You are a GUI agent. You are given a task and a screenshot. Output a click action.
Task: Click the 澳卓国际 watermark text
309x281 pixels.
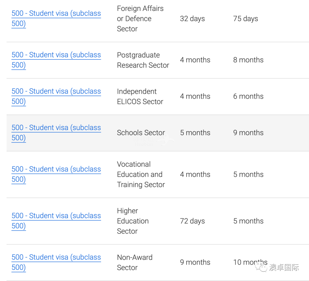(284, 267)
